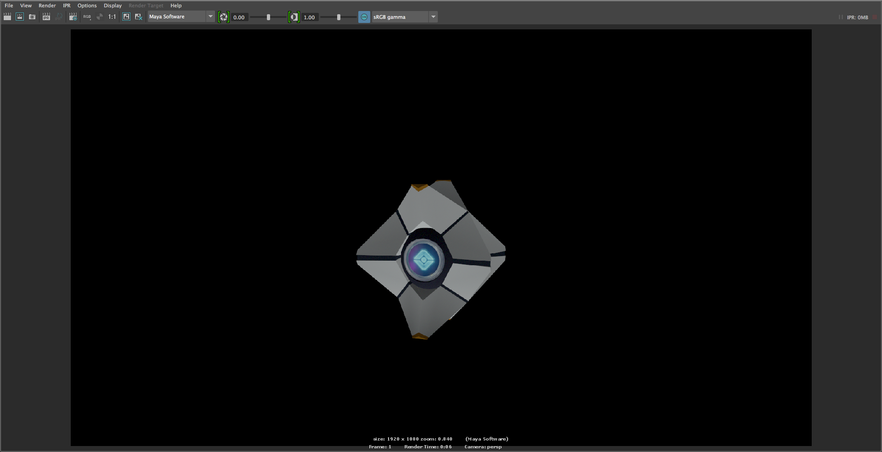Open the IPR menu
The height and width of the screenshot is (452, 882).
point(67,6)
